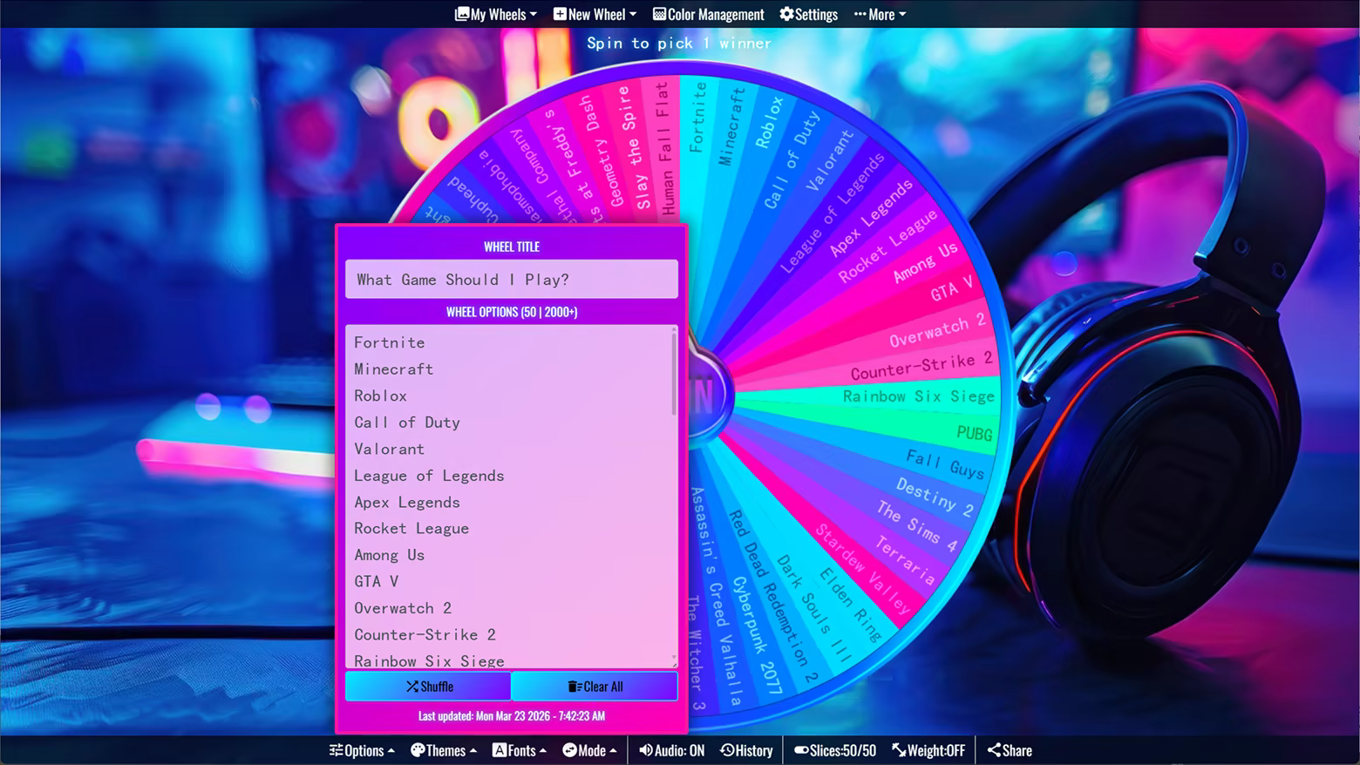Expand the Mode dropdown
The height and width of the screenshot is (765, 1360).
coord(589,750)
